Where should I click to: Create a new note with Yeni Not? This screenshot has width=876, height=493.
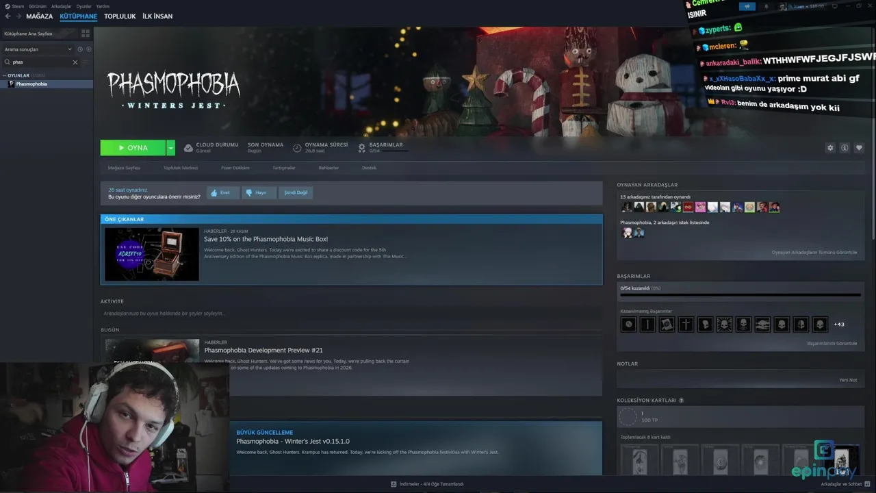coord(848,380)
